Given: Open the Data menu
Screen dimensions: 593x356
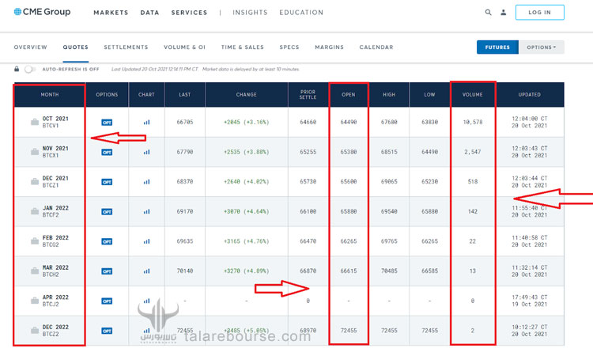Looking at the screenshot, I should click(x=149, y=13).
